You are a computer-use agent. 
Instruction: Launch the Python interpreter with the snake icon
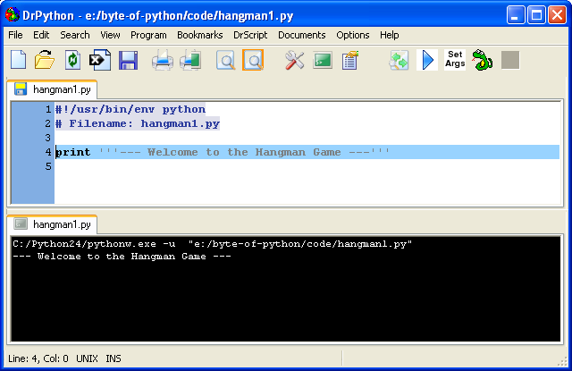coord(483,60)
